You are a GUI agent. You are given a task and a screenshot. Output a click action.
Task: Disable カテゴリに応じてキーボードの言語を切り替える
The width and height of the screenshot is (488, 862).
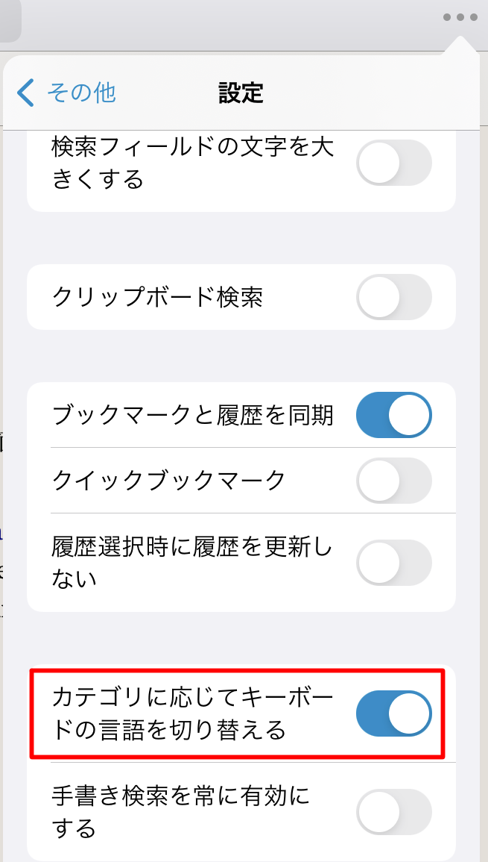pos(393,713)
